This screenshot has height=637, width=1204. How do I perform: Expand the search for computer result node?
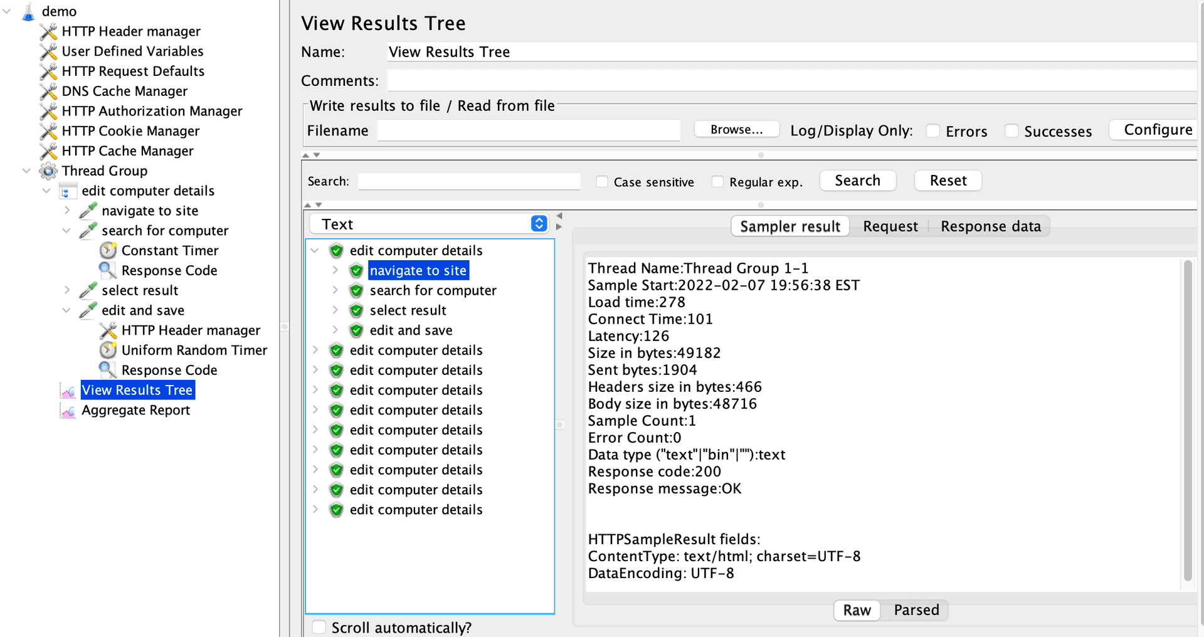tap(335, 290)
